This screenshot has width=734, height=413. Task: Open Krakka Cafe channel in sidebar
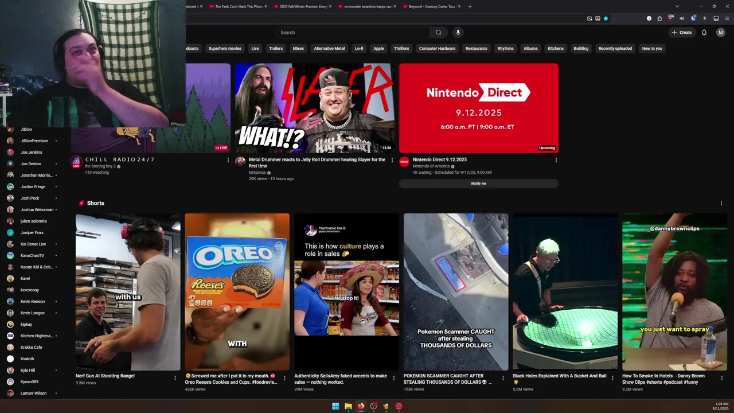tap(33, 347)
